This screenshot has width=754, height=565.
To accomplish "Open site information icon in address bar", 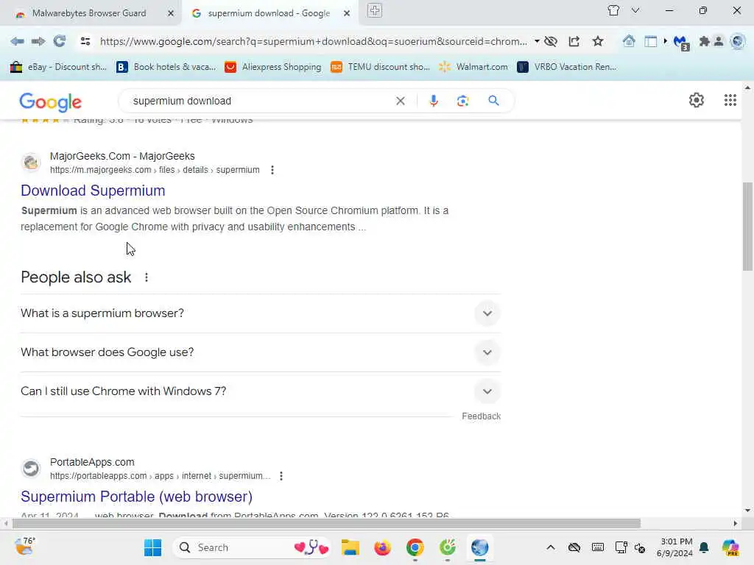I will pos(85,41).
